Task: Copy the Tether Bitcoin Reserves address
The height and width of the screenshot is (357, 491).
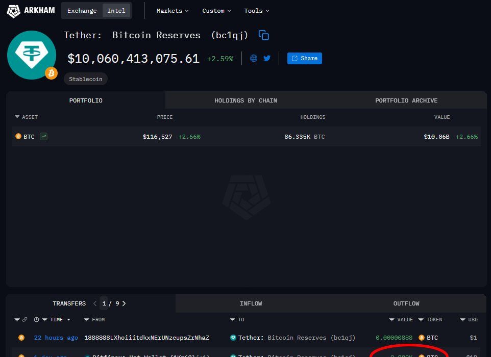Action: pyautogui.click(x=264, y=35)
